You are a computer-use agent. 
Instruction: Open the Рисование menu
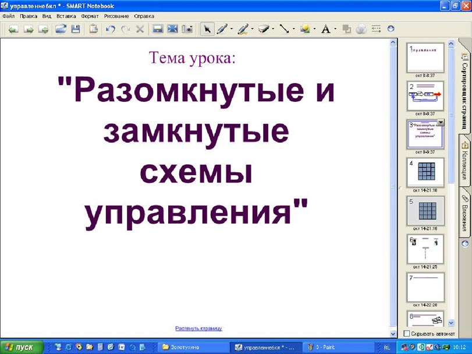(116, 16)
